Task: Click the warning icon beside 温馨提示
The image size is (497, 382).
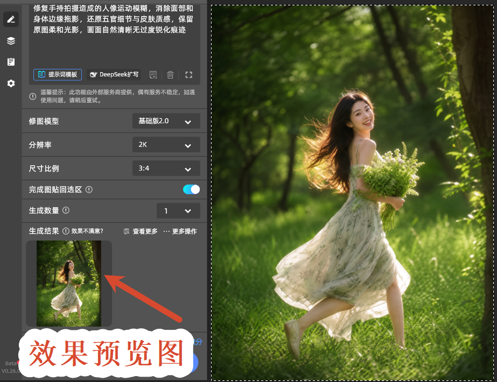Action: 33,96
